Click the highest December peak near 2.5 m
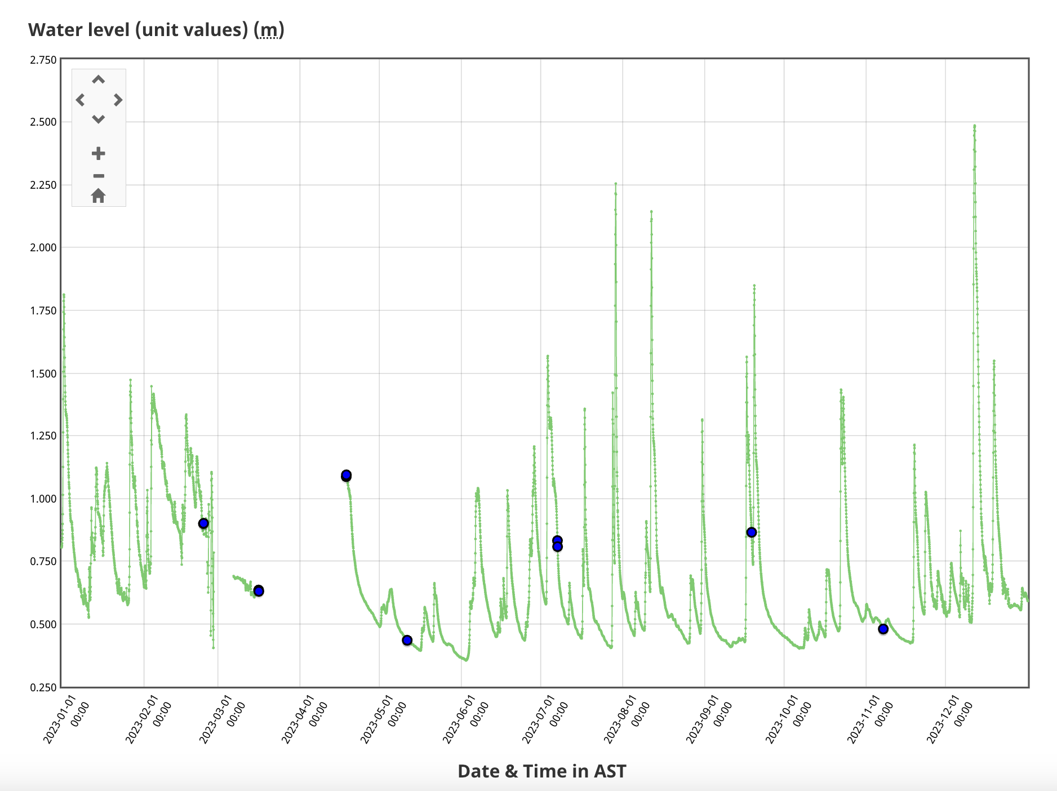Viewport: 1057px width, 791px height. click(974, 127)
